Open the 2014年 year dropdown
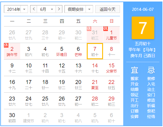This screenshot has width=163, height=127. pyautogui.click(x=16, y=9)
